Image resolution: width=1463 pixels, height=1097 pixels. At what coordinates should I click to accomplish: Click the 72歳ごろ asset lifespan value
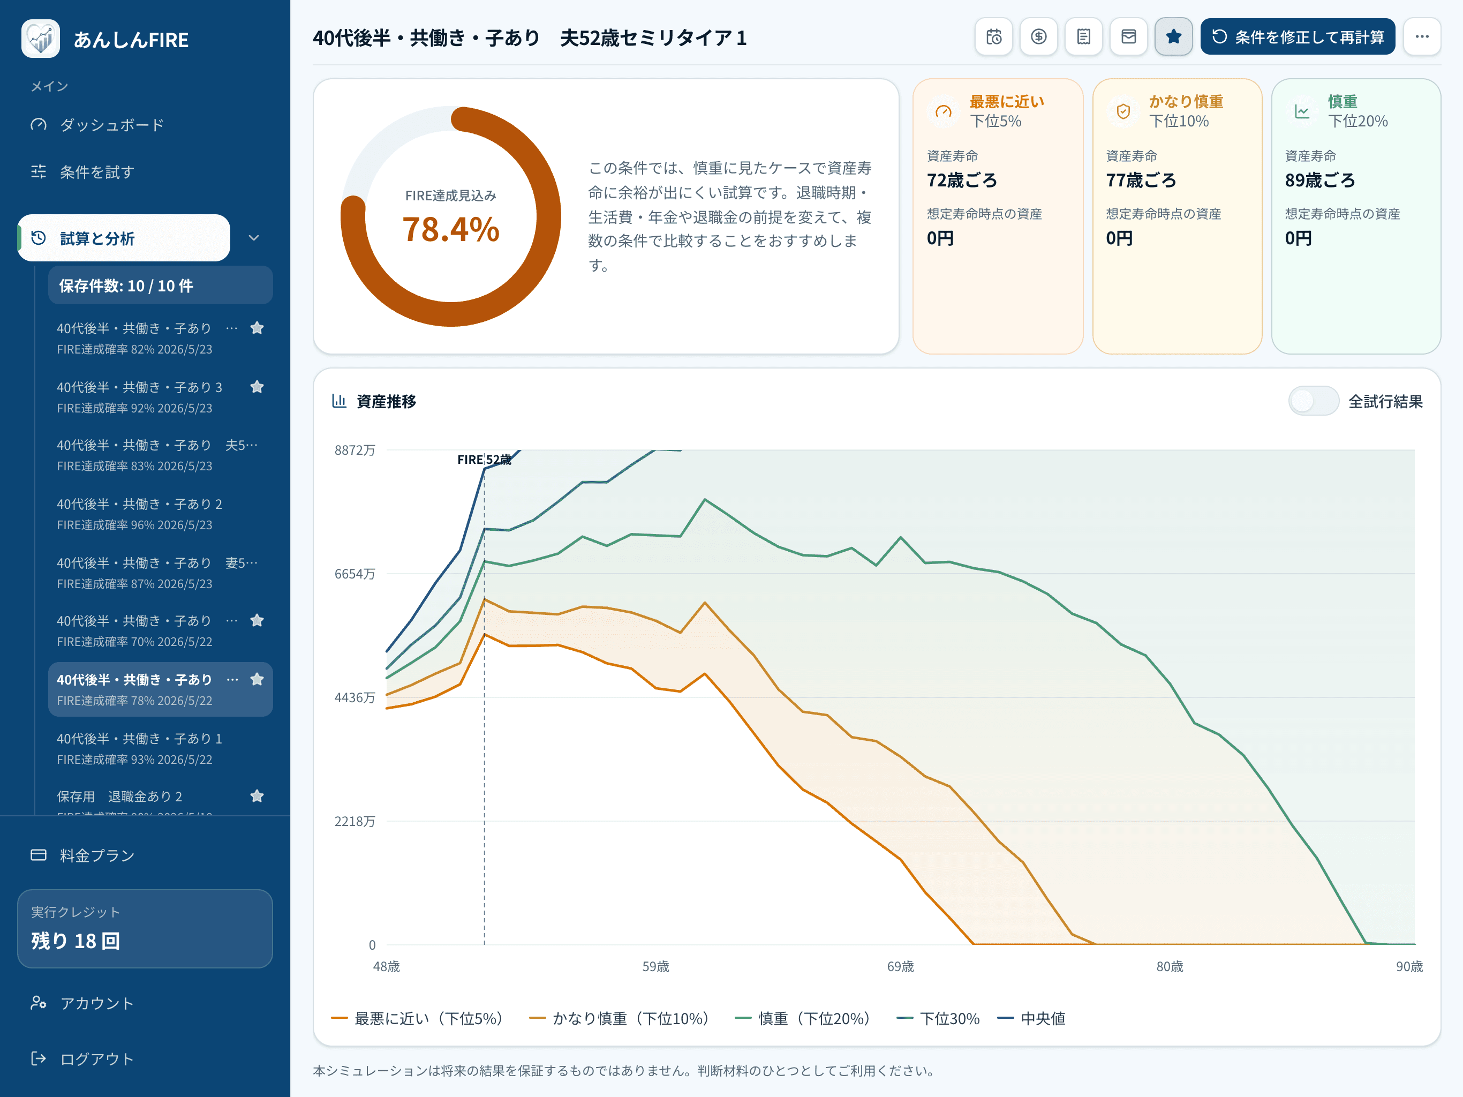(x=962, y=180)
